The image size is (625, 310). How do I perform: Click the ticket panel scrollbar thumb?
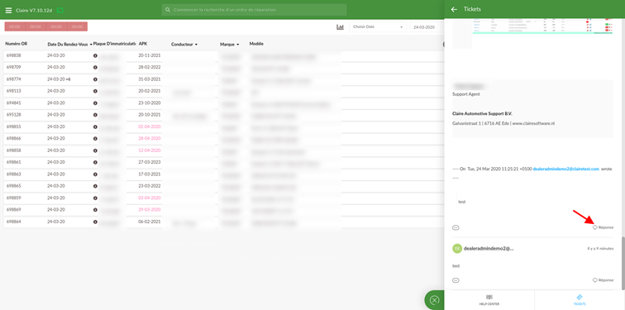pyautogui.click(x=623, y=263)
